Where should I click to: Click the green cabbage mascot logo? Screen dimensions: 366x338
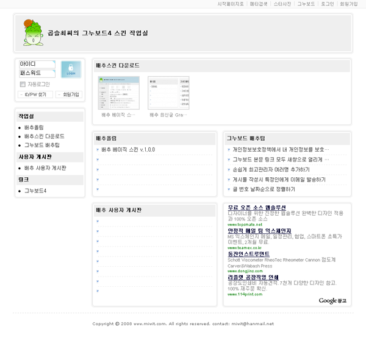click(x=33, y=32)
